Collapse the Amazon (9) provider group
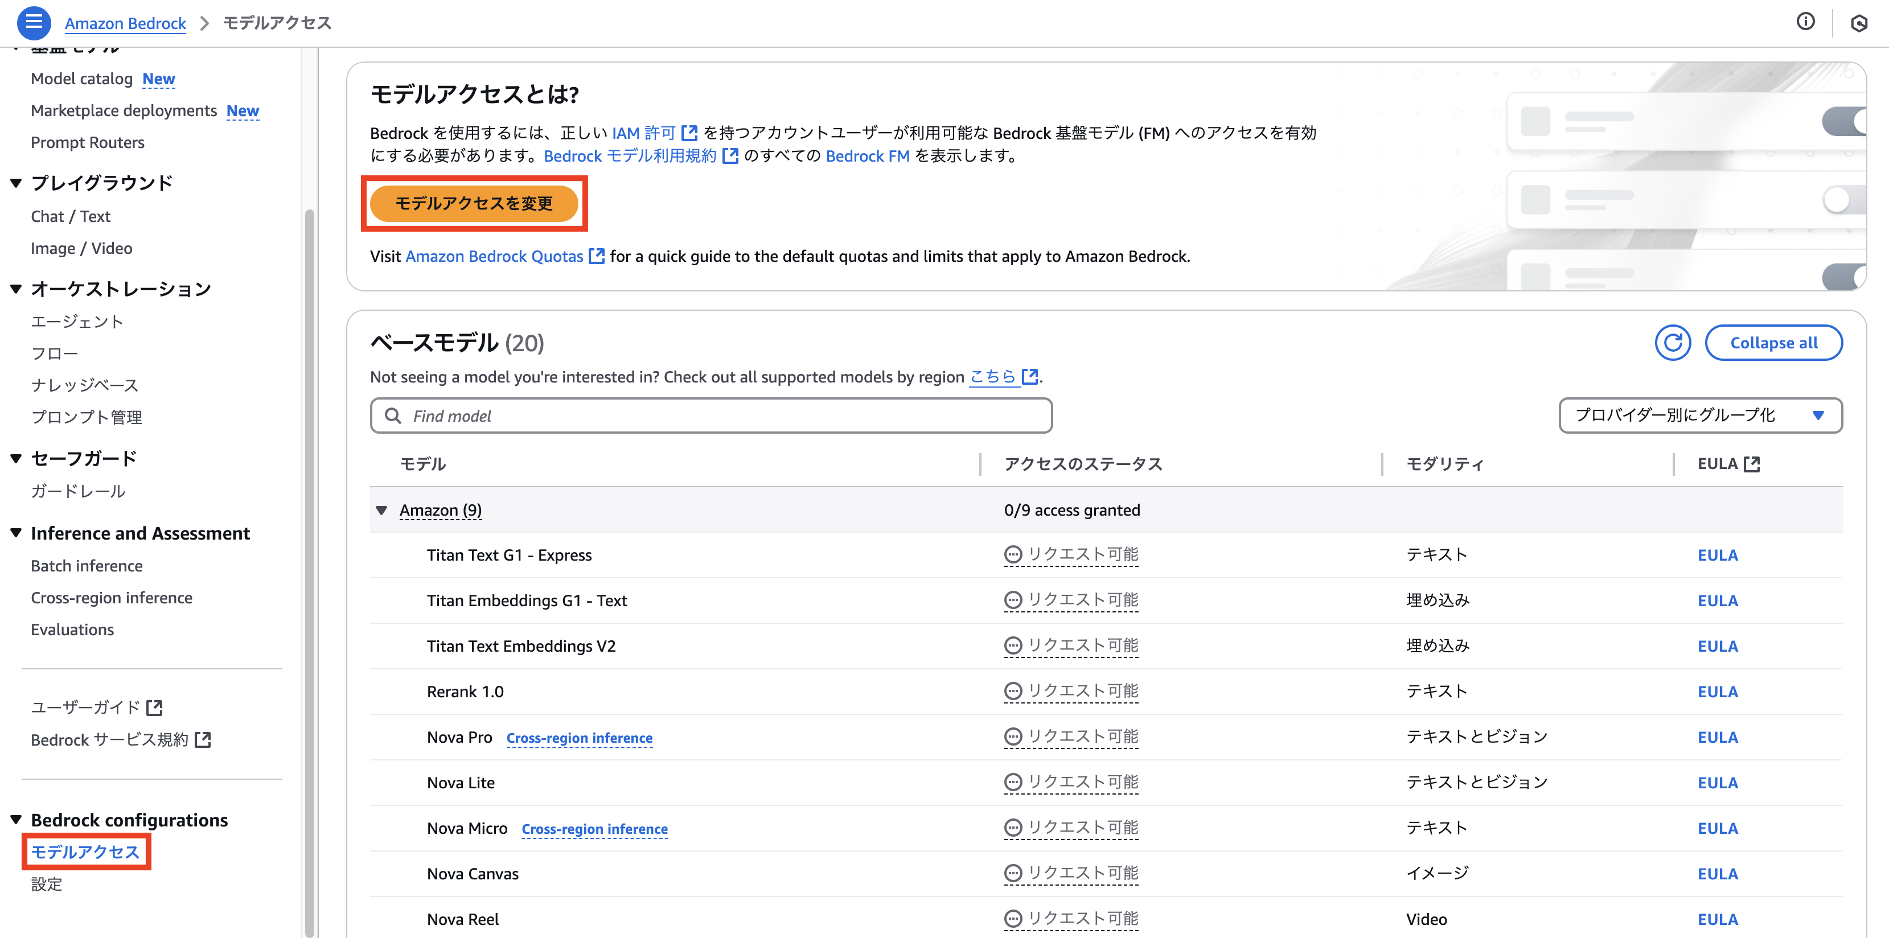The height and width of the screenshot is (938, 1889). (381, 511)
